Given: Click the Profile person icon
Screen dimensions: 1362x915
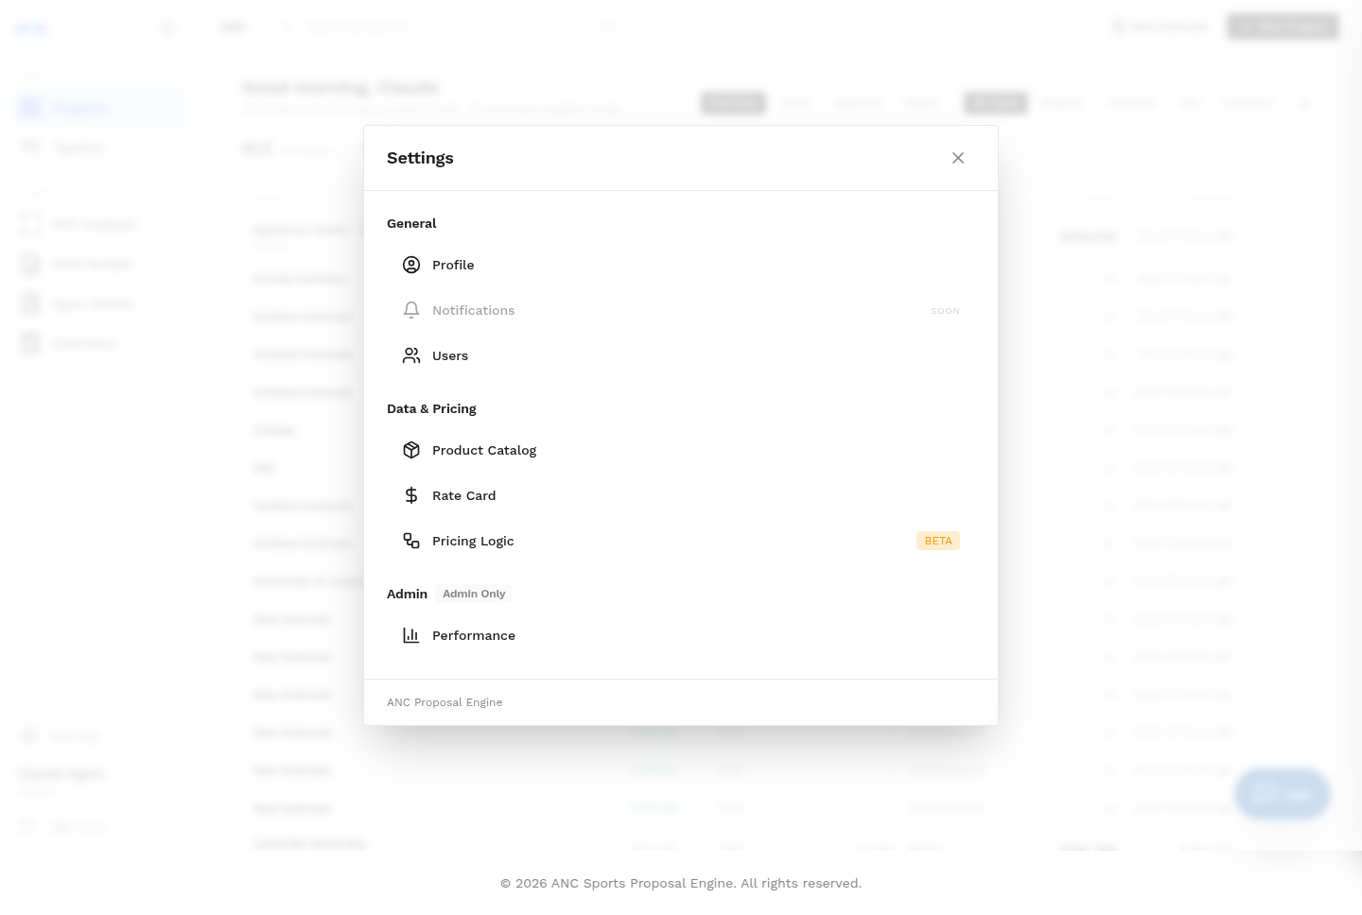Looking at the screenshot, I should click(x=411, y=265).
